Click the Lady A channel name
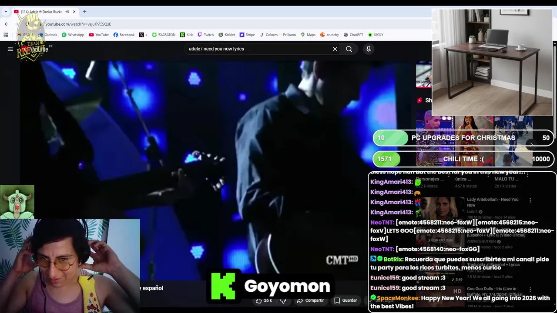Screen dimensions: 557x313 472,212
